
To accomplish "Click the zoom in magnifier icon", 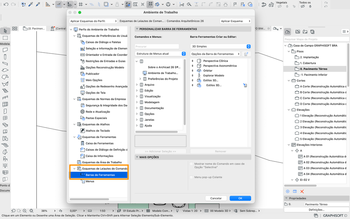I will click(25, 211).
